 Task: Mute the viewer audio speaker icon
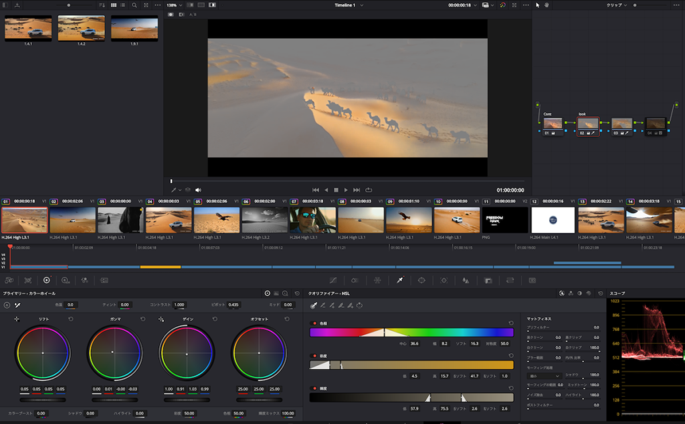pyautogui.click(x=198, y=190)
